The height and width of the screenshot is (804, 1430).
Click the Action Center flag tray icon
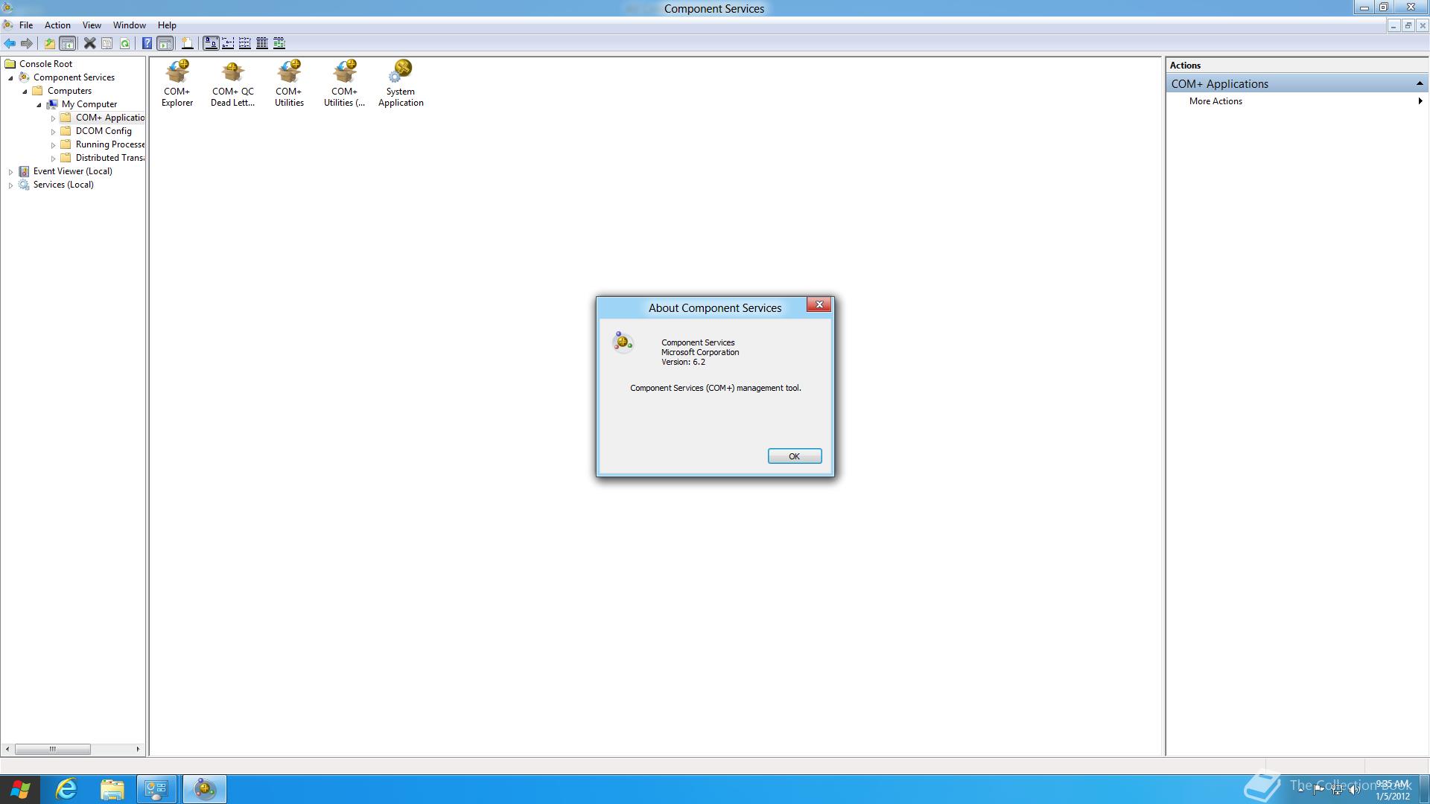1319,790
